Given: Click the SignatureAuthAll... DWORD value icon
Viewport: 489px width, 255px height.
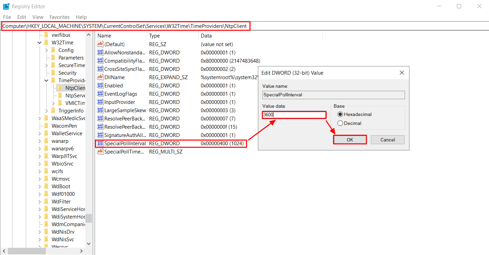Looking at the screenshot, I should click(100, 135).
